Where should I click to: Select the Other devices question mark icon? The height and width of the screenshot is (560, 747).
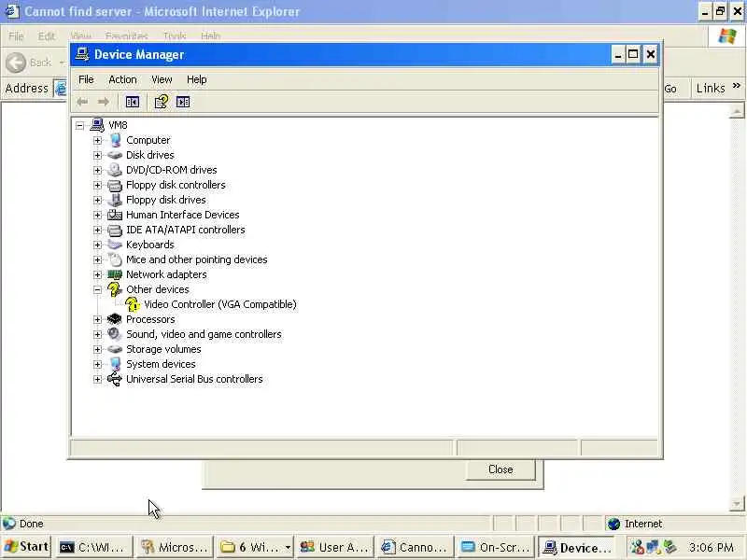coord(114,289)
